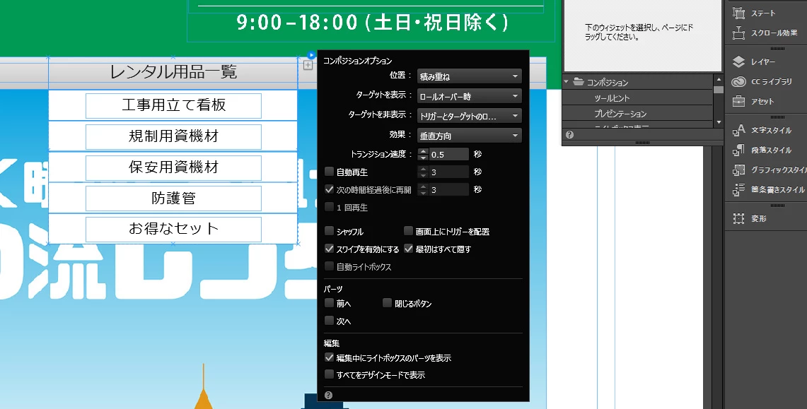Toggle the 1 回再生 checkbox
This screenshot has width=807, height=409.
(330, 207)
